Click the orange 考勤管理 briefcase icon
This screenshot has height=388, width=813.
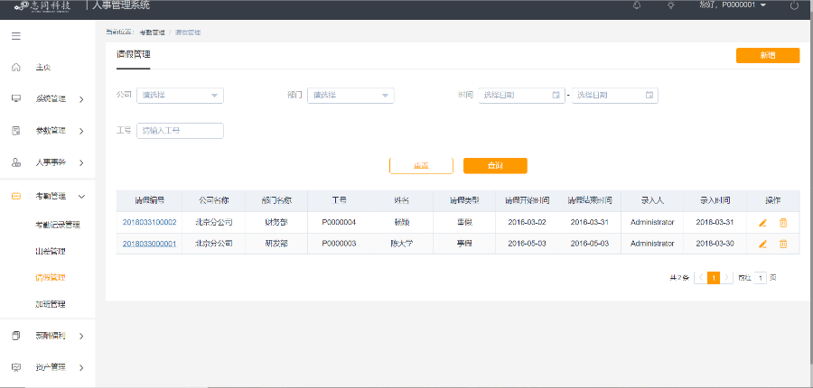coord(16,197)
